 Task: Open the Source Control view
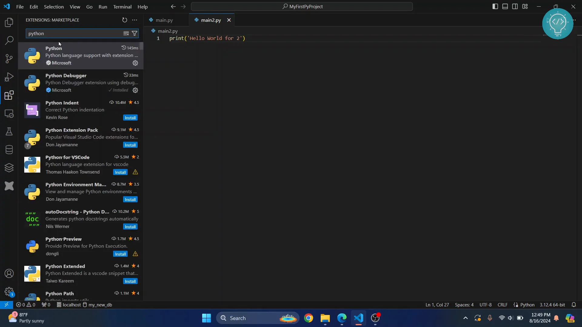(x=9, y=59)
